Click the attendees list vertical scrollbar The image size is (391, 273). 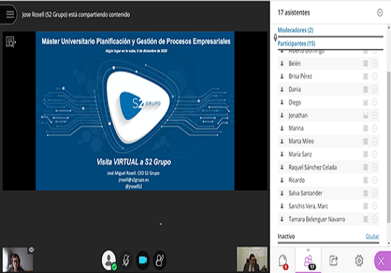click(x=389, y=147)
